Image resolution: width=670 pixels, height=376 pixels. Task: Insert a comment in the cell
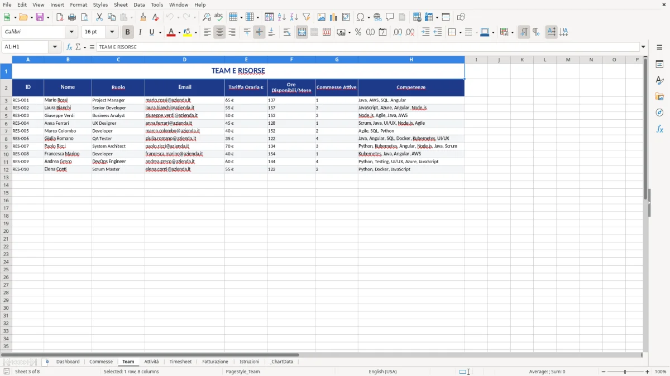click(x=390, y=17)
